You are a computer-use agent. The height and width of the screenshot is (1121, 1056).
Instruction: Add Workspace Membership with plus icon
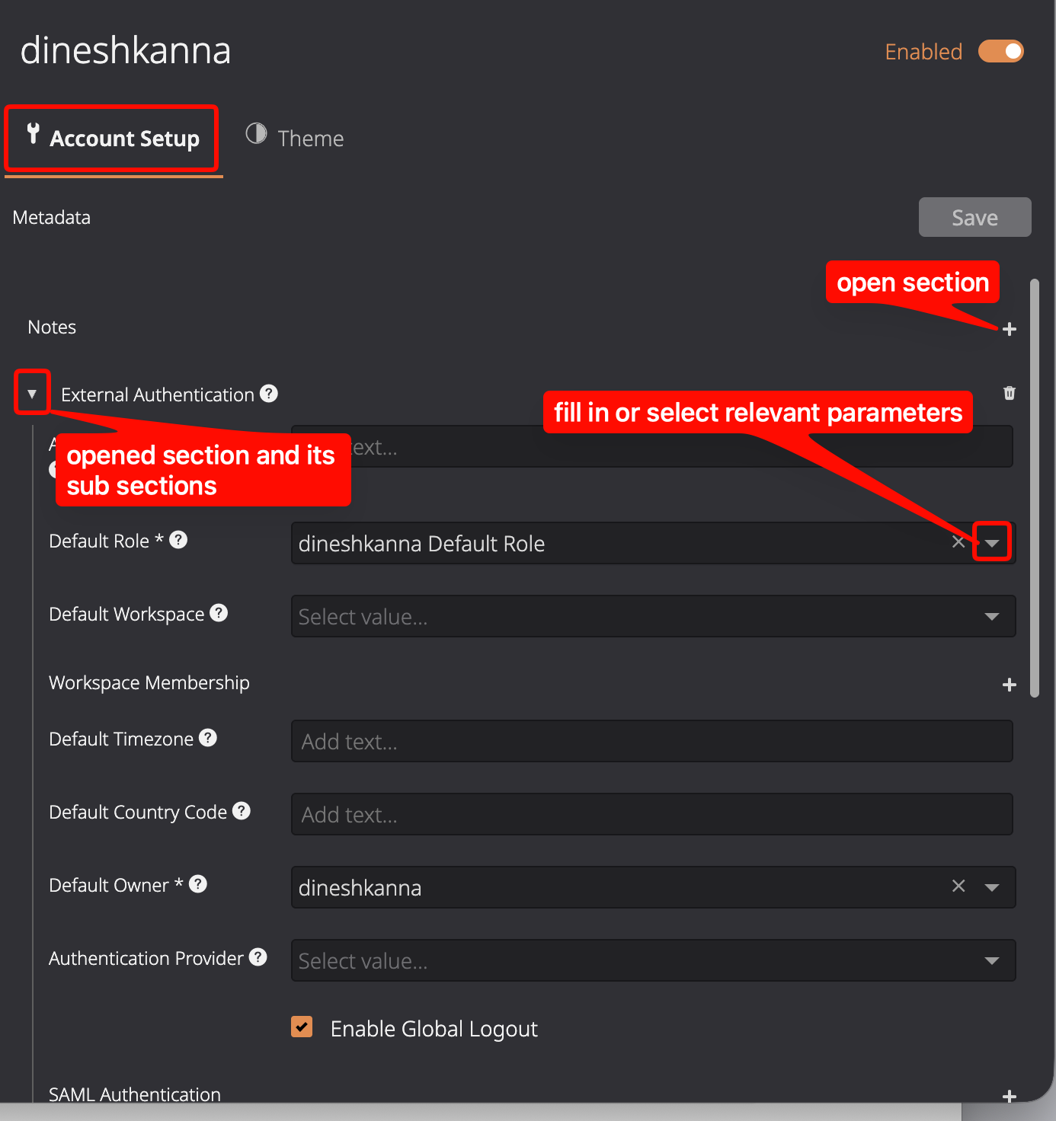tap(1010, 685)
